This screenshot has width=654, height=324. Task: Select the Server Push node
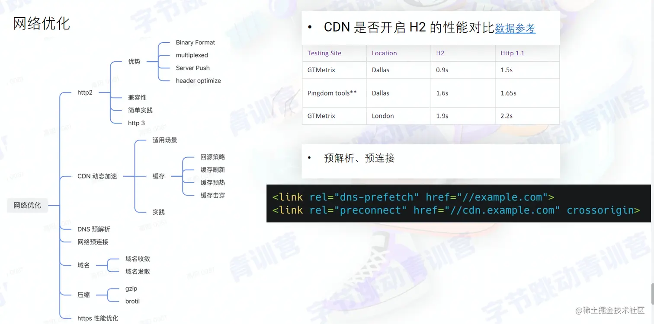point(192,68)
